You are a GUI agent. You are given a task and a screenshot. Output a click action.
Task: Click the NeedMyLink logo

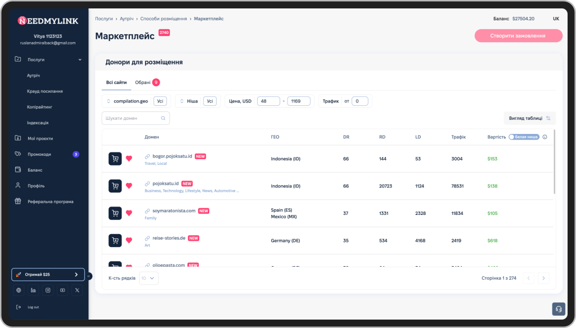[48, 21]
